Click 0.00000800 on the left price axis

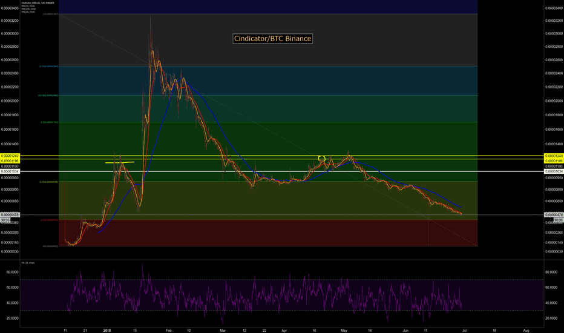pos(10,190)
